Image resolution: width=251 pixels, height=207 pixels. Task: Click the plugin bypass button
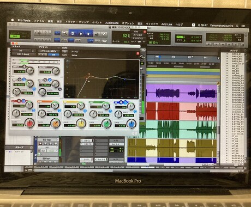(74, 52)
